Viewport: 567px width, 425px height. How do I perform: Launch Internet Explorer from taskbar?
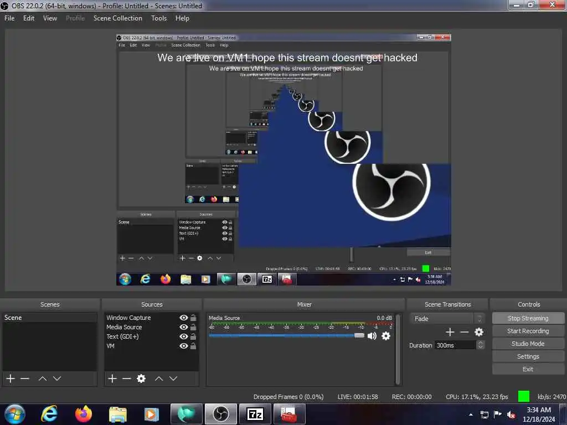(x=49, y=414)
